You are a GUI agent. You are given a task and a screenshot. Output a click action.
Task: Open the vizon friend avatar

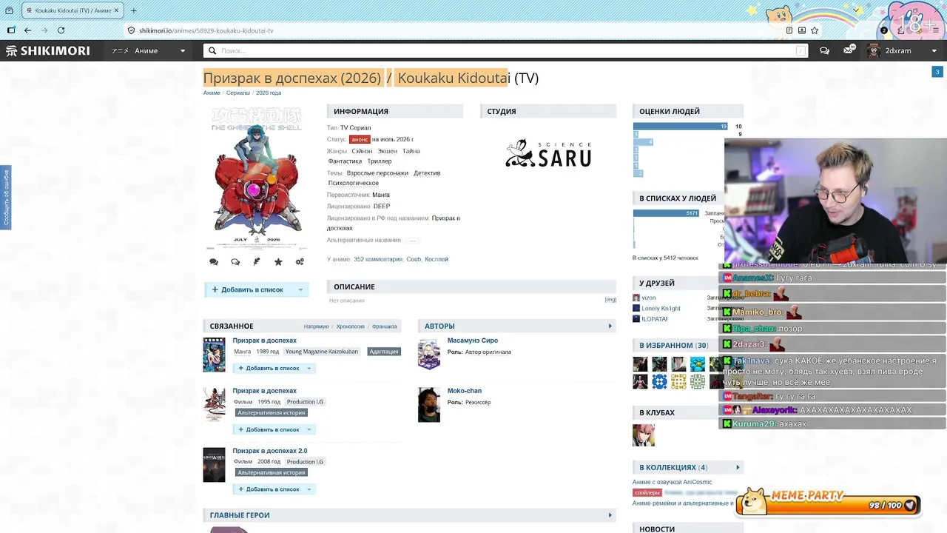[x=636, y=298]
